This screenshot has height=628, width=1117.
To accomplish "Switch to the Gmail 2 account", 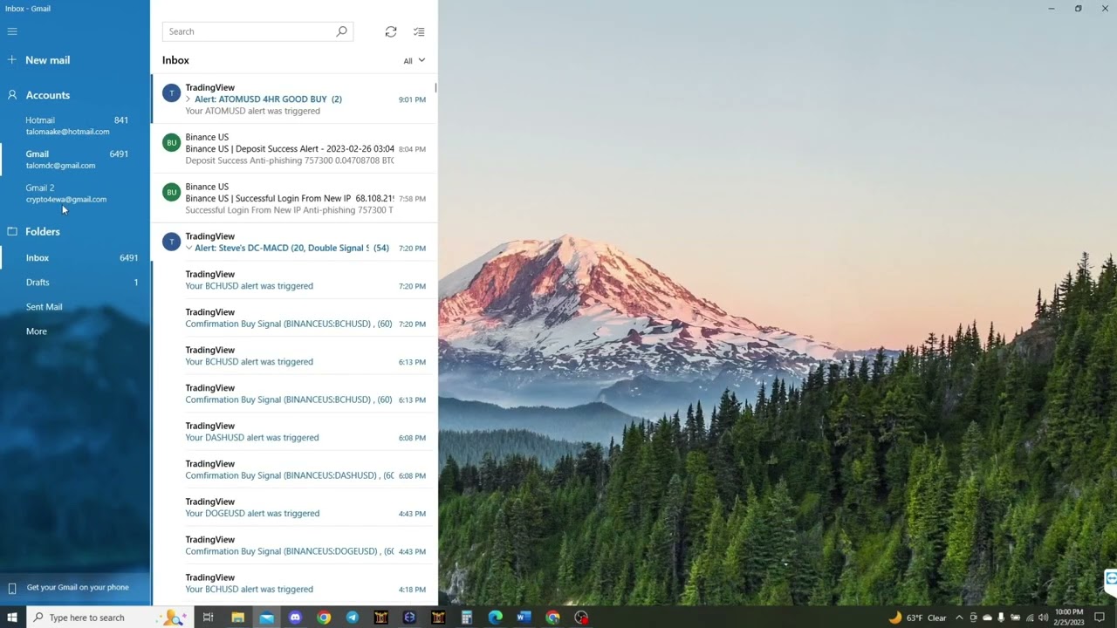I will [x=75, y=193].
